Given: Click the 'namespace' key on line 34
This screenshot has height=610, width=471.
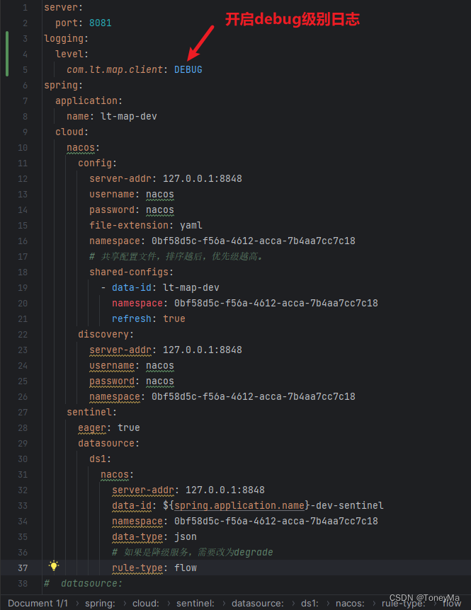Looking at the screenshot, I should (137, 521).
